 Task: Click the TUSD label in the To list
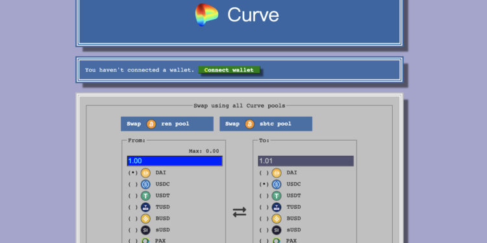(293, 207)
